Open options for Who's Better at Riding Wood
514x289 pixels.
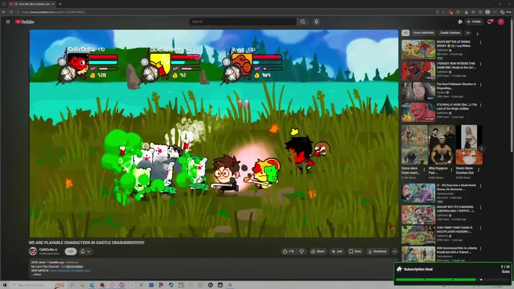tap(481, 42)
